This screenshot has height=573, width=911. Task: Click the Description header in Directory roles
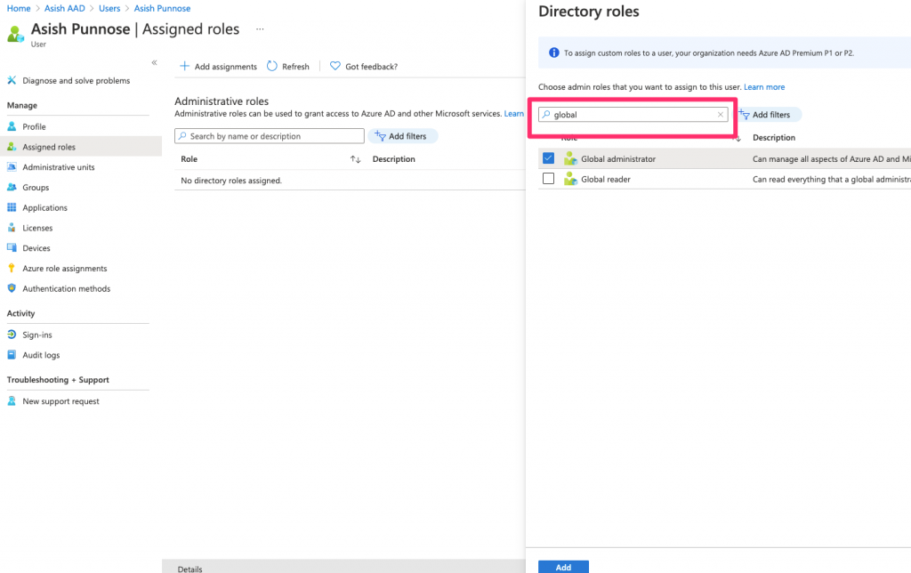774,138
